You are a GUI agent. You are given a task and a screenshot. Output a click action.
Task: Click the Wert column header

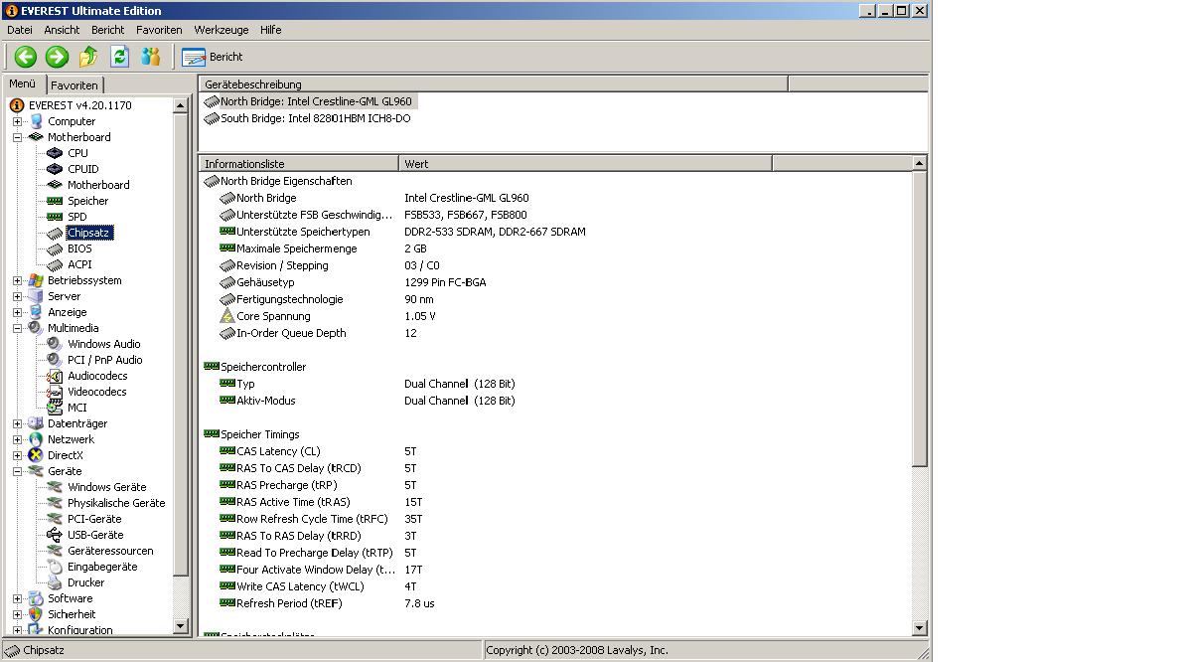[585, 164]
